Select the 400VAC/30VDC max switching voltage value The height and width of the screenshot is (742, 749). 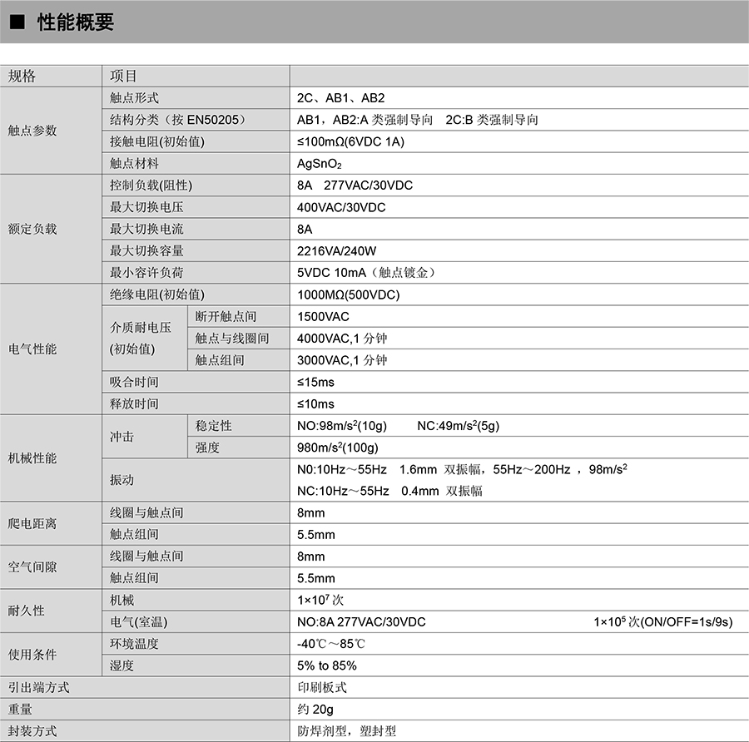click(x=341, y=207)
